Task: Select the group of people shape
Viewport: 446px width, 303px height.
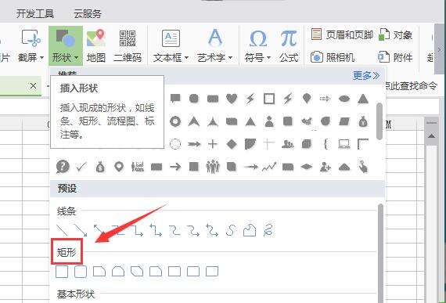Action: 213,167
